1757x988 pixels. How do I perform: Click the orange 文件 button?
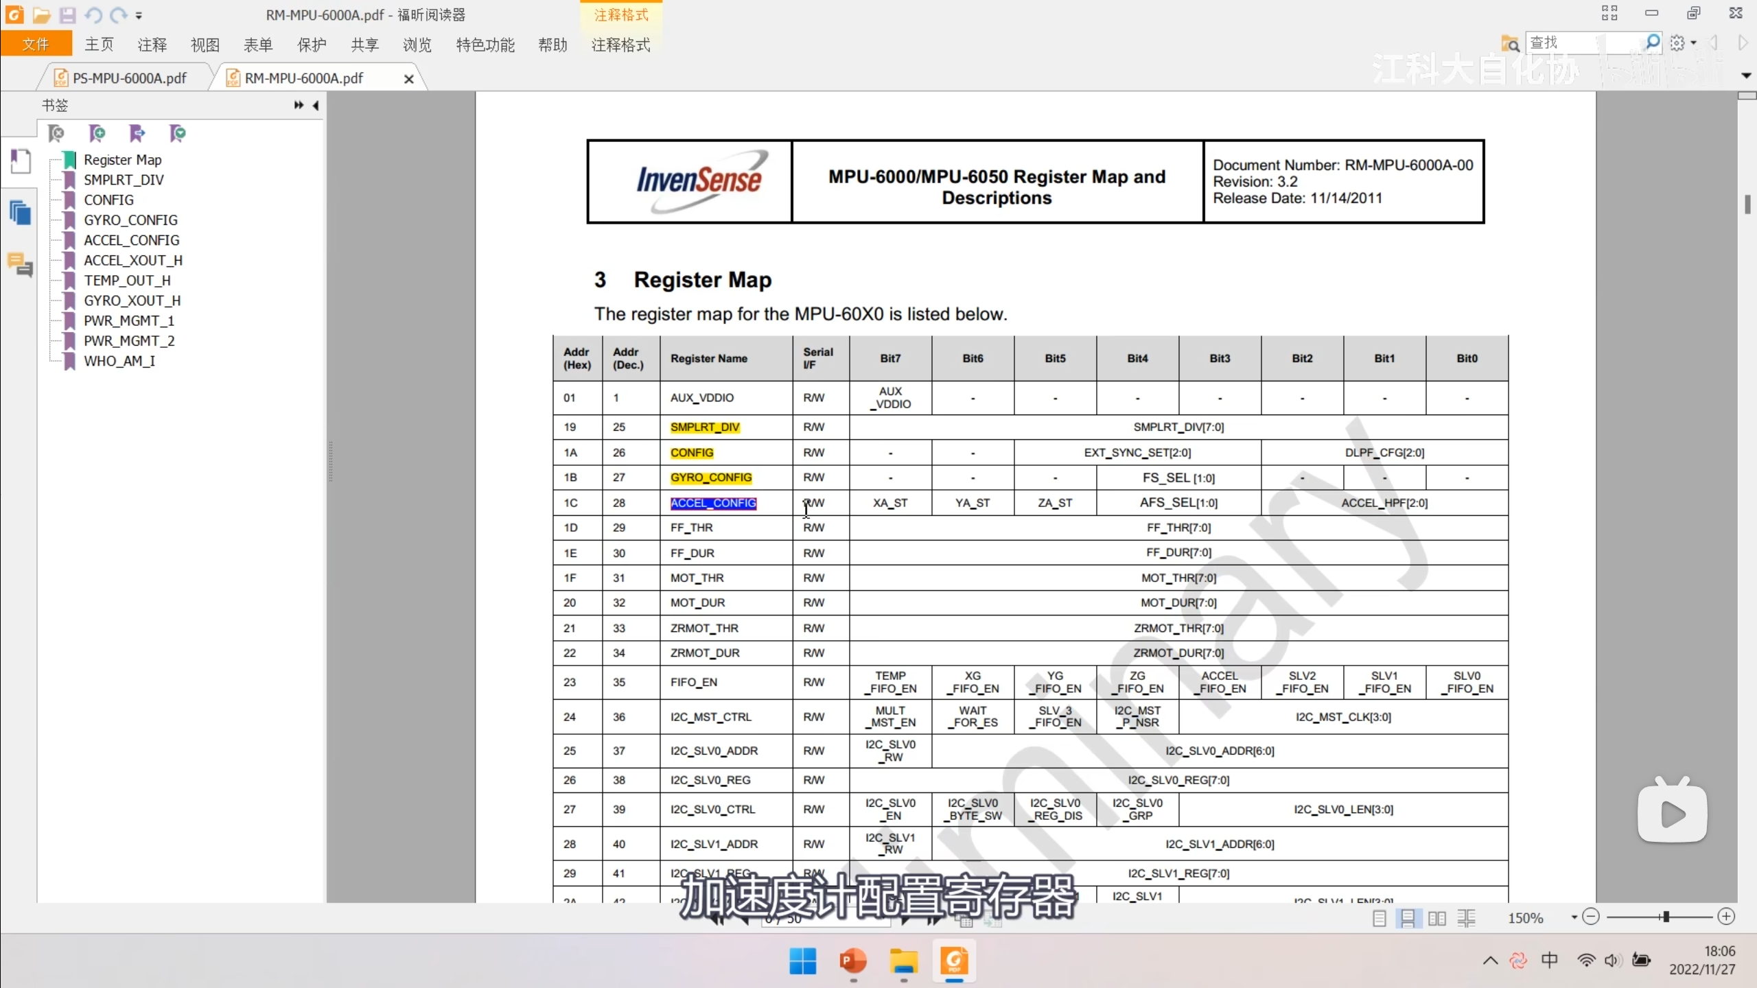tap(36, 44)
